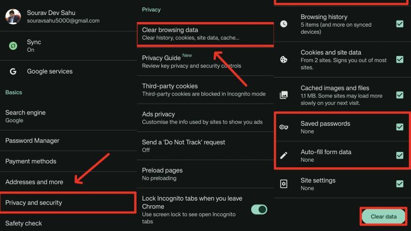Tap the pencil icon for Auto-fill form data

click(284, 156)
